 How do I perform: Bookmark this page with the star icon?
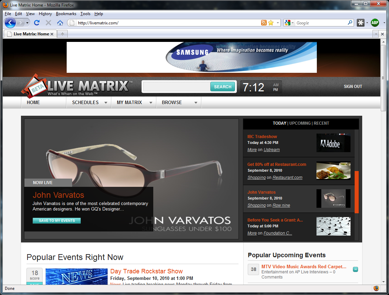pyautogui.click(x=271, y=23)
